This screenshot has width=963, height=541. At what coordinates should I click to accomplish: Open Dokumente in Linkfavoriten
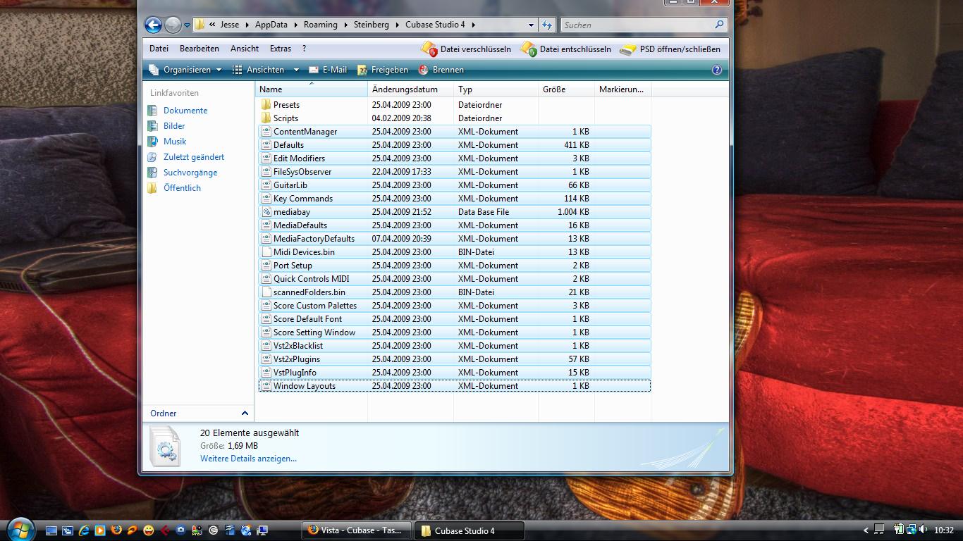185,111
